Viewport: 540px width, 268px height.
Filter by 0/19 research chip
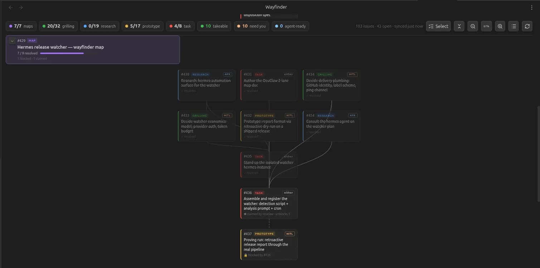pyautogui.click(x=99, y=26)
